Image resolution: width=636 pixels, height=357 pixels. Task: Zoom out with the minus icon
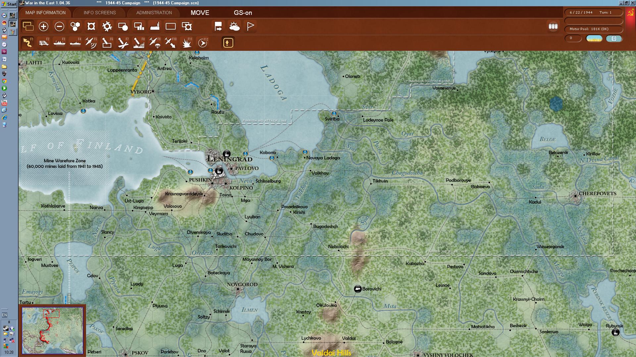(59, 26)
